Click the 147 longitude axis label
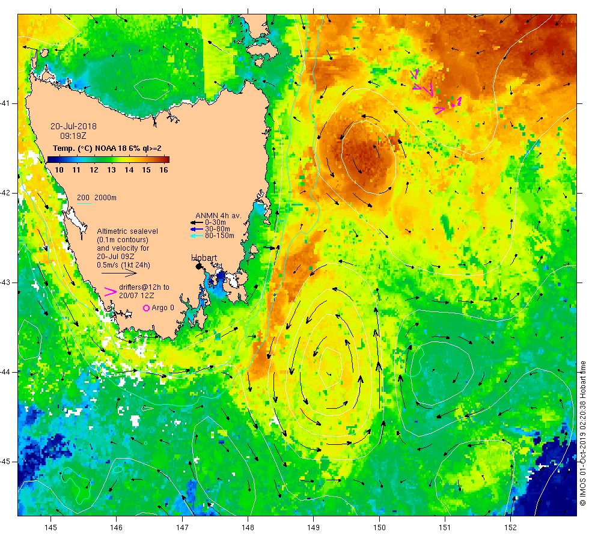 [182, 528]
